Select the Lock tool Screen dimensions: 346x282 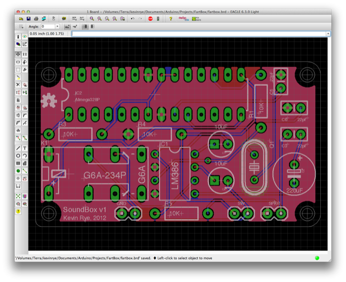(18, 100)
